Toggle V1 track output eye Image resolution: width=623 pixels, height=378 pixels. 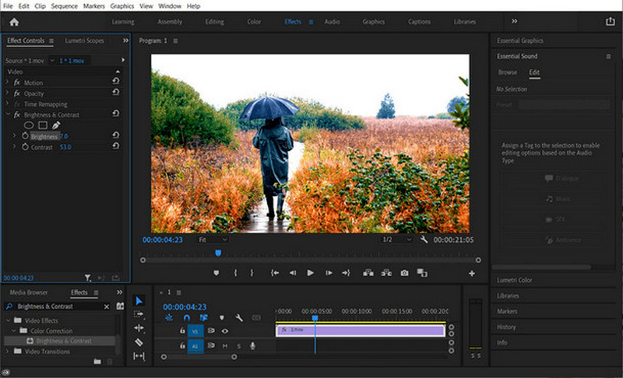click(225, 331)
